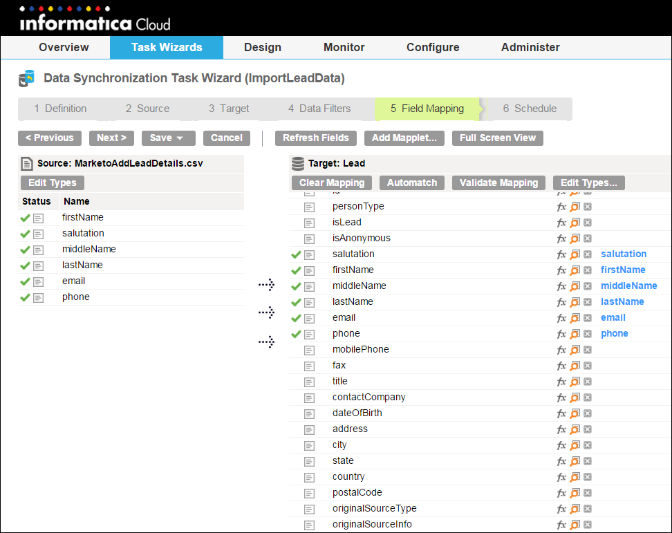Switch to the Overview tab
The width and height of the screenshot is (672, 533).
point(64,47)
